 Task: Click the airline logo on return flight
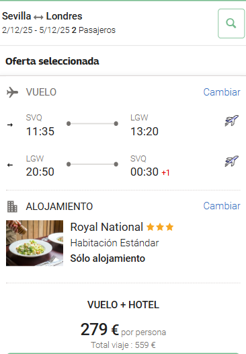coord(232,161)
